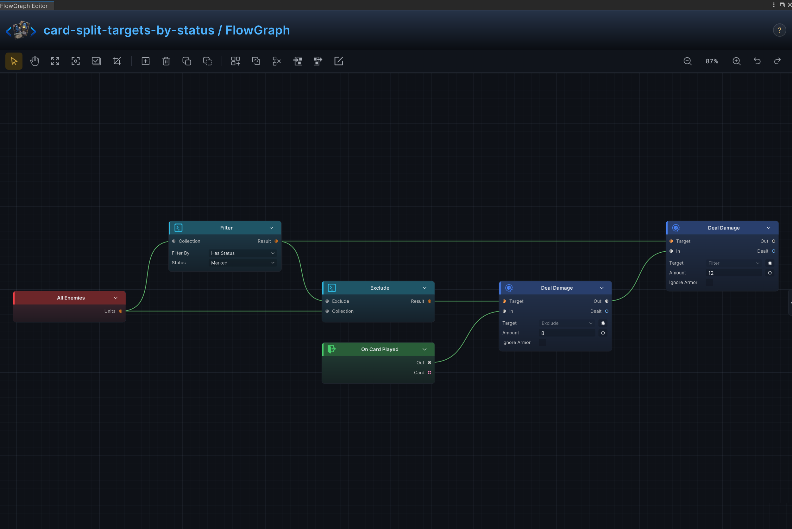792x529 pixels.
Task: Click the trash delete icon
Action: point(166,61)
